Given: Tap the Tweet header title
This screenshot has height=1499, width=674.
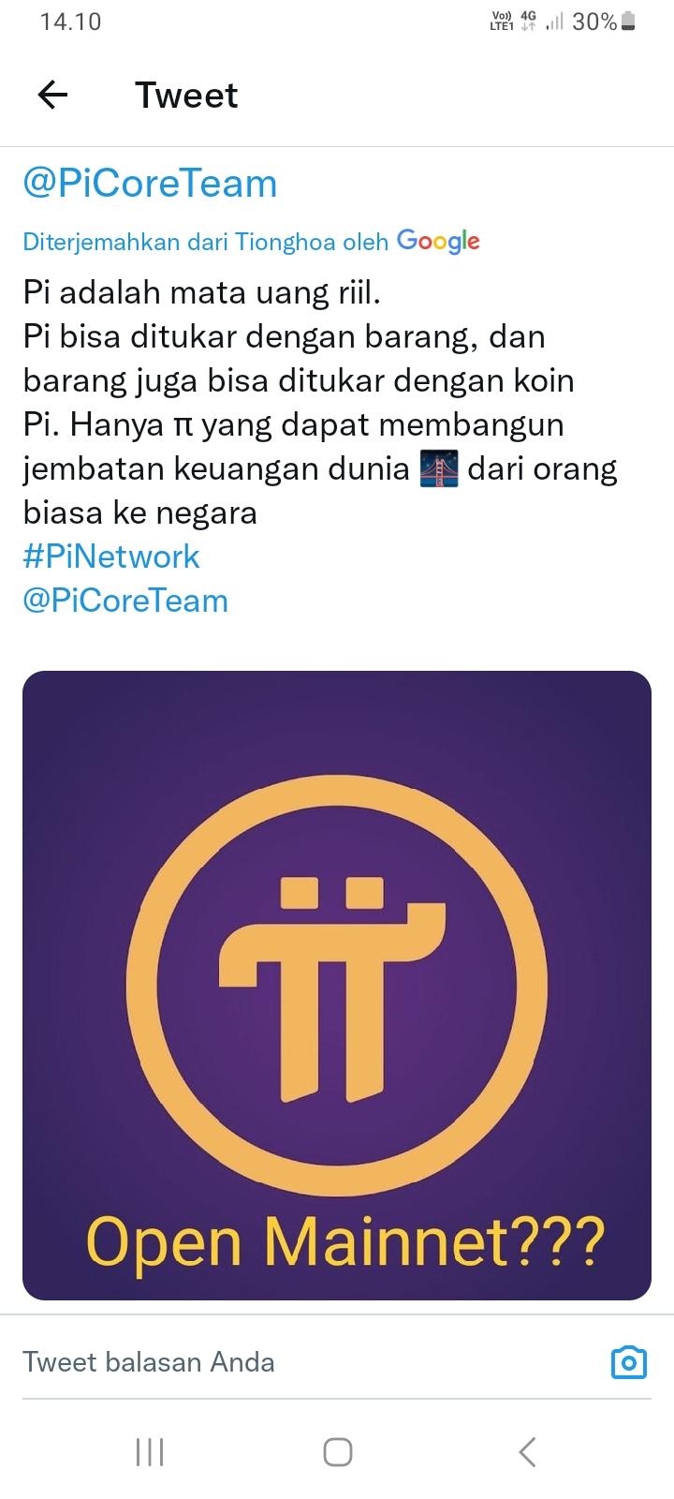Looking at the screenshot, I should coord(186,95).
